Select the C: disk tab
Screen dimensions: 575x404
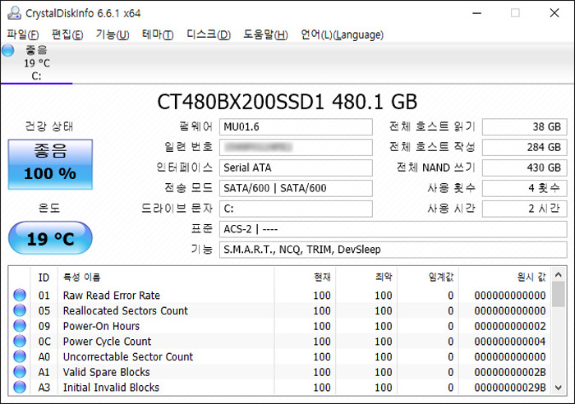pyautogui.click(x=36, y=63)
